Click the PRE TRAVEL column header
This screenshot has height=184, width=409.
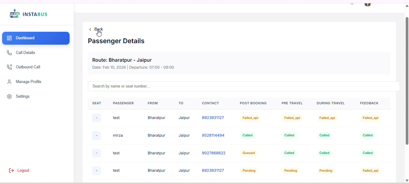(x=292, y=103)
